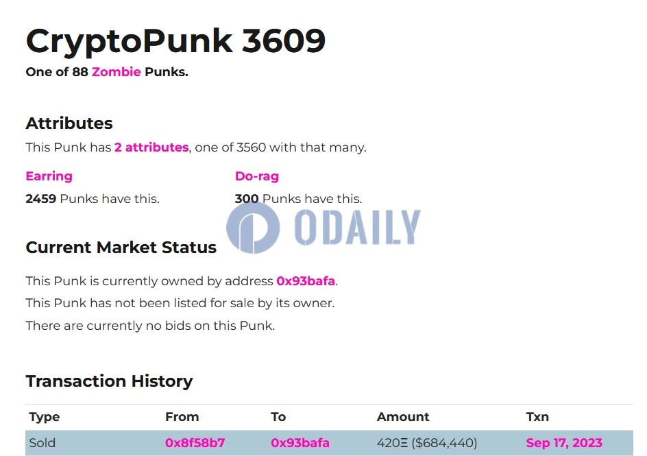Open the Do-rag attribute link
The width and height of the screenshot is (647, 456).
[x=256, y=176]
